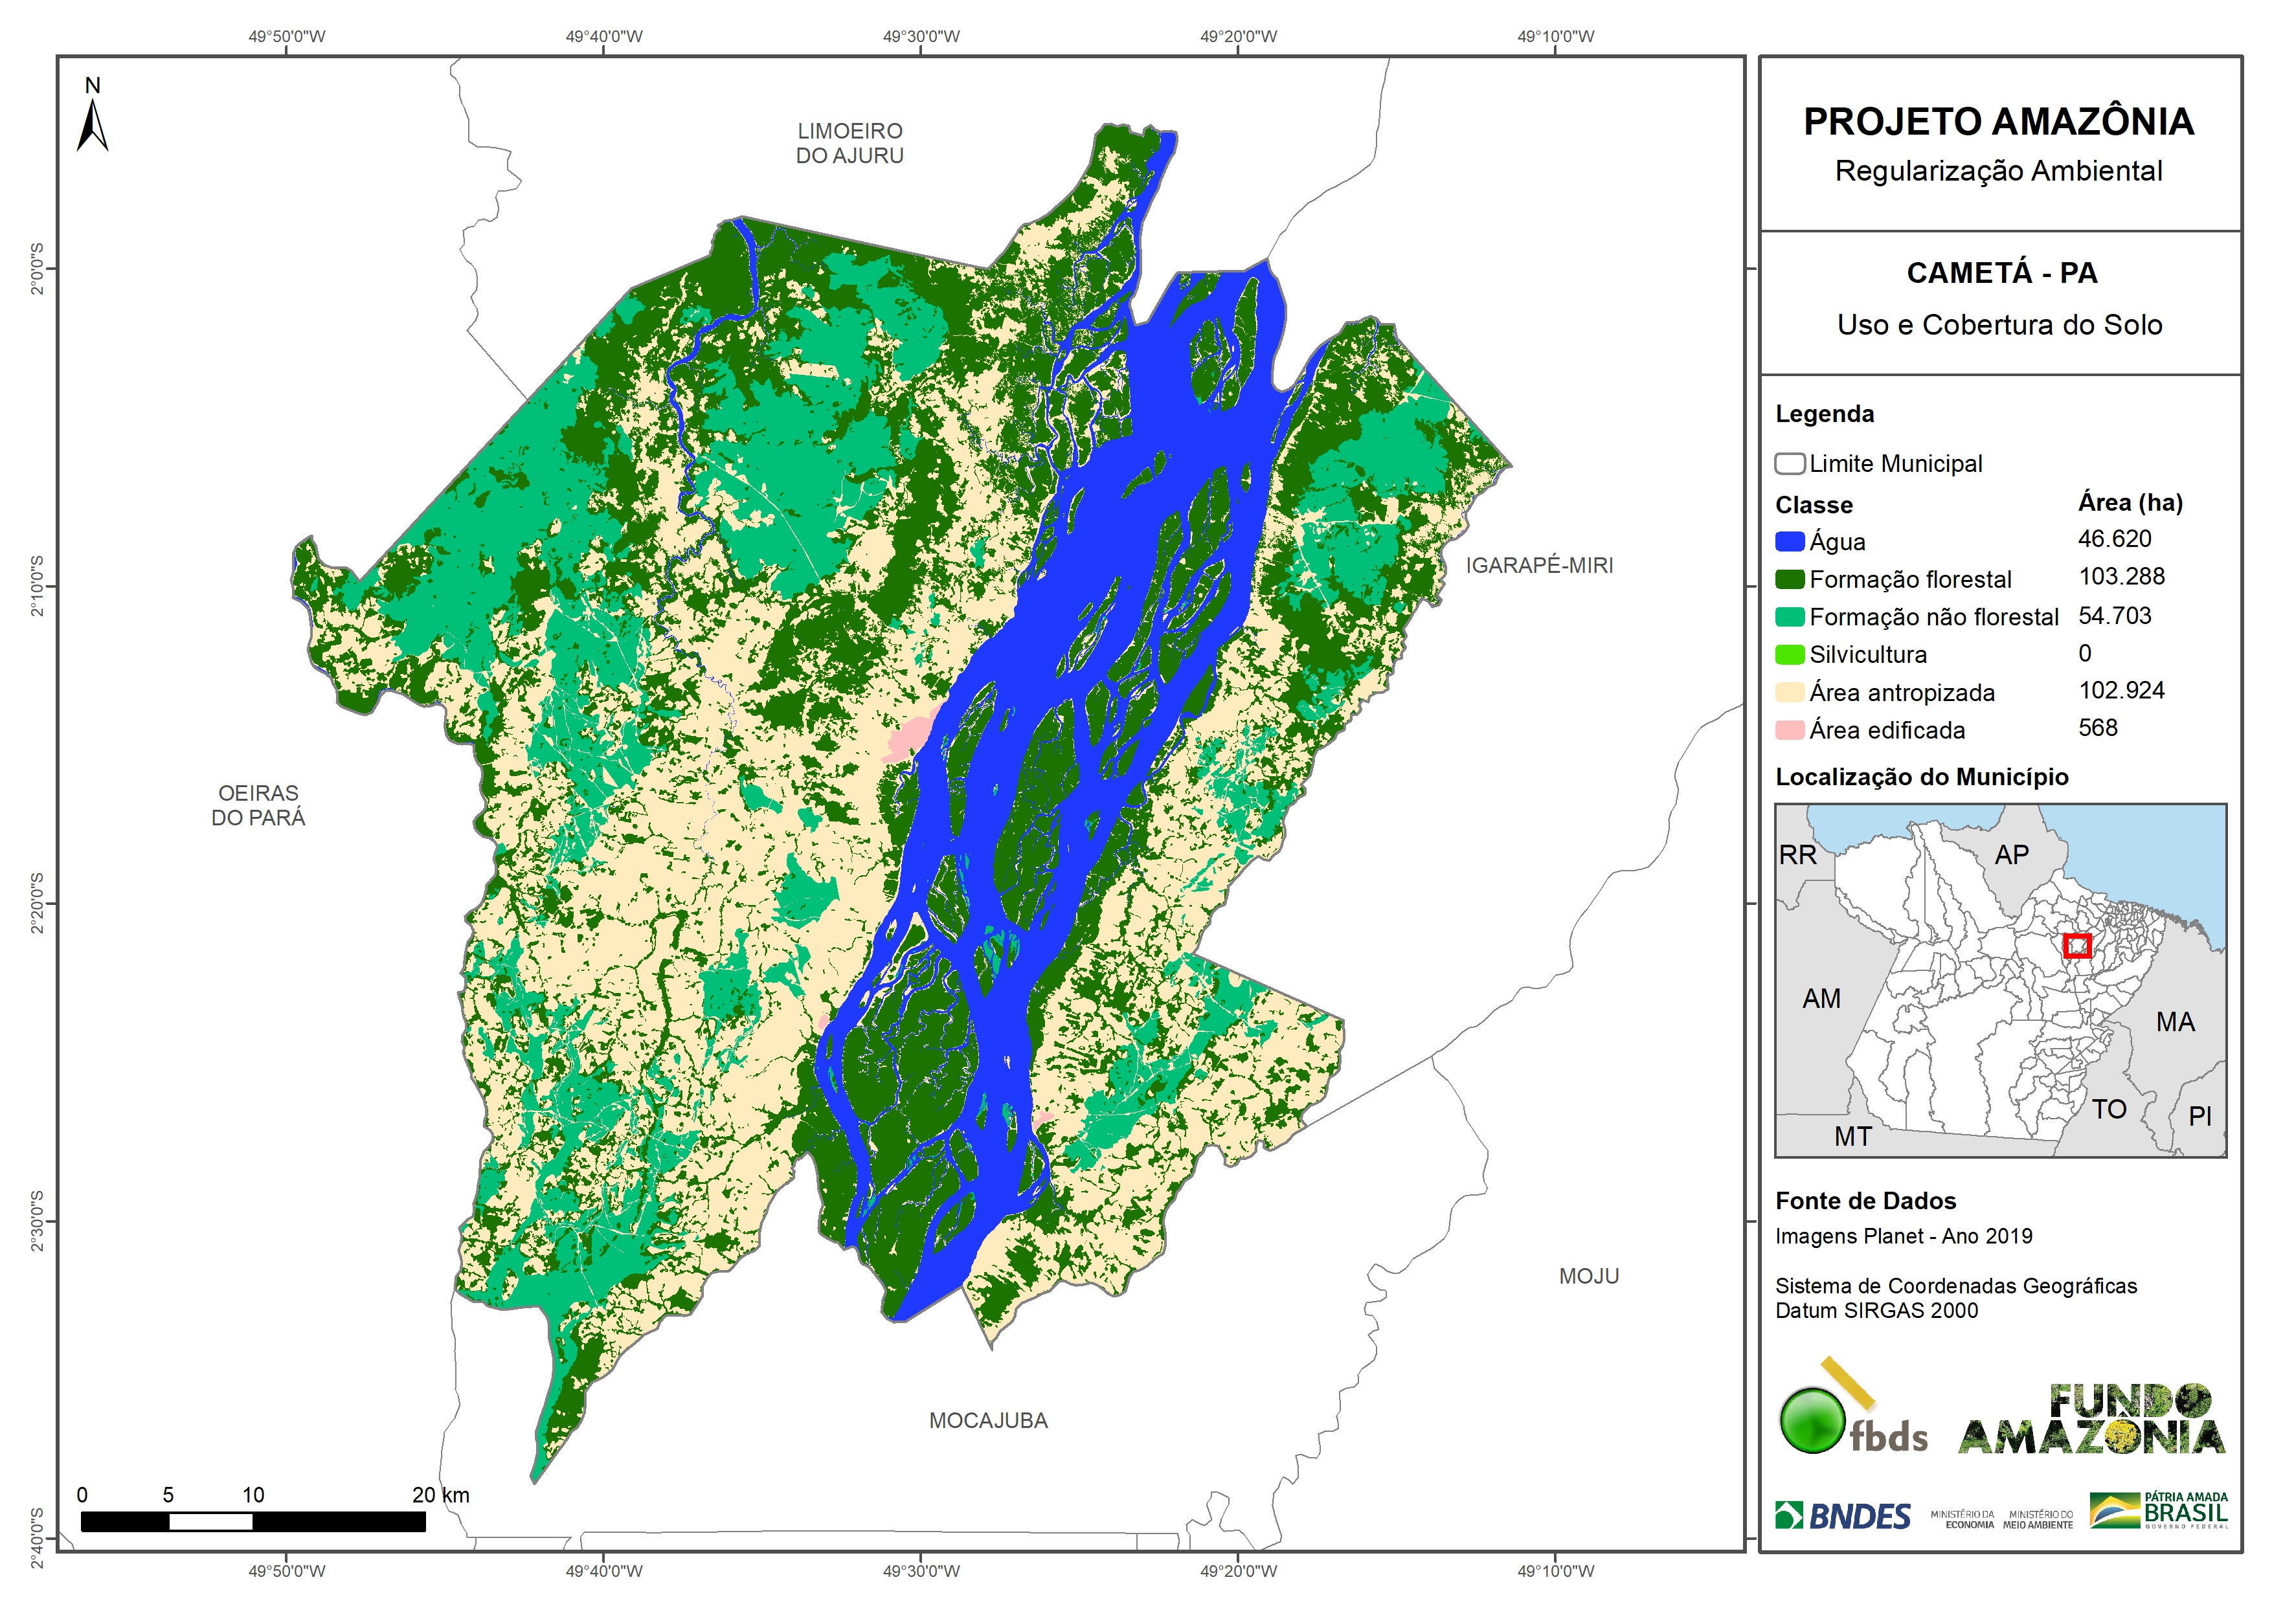Click the Formação não florestal swatch

(x=1789, y=616)
